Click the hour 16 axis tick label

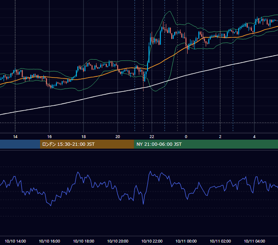coord(49,137)
